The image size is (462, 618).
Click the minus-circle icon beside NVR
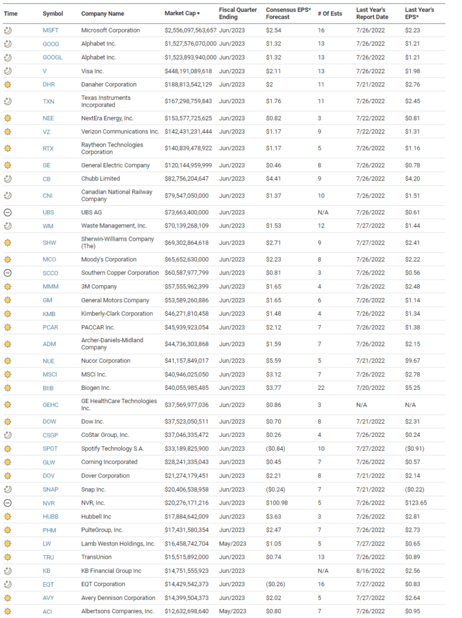tap(7, 503)
